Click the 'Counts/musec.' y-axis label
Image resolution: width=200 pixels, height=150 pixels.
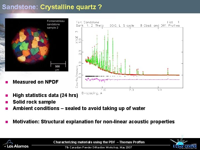77,77
